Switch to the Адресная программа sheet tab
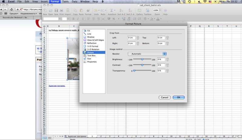 (x=77, y=136)
